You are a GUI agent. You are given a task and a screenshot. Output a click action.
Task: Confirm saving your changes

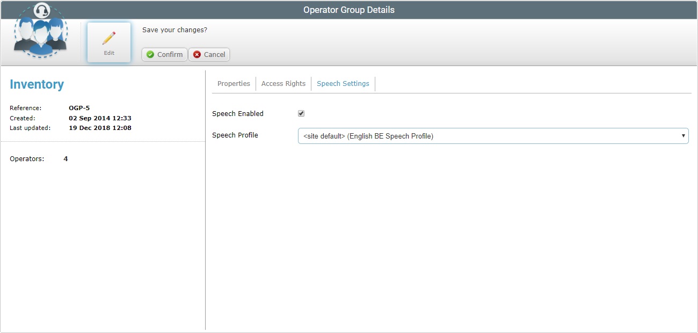point(164,54)
